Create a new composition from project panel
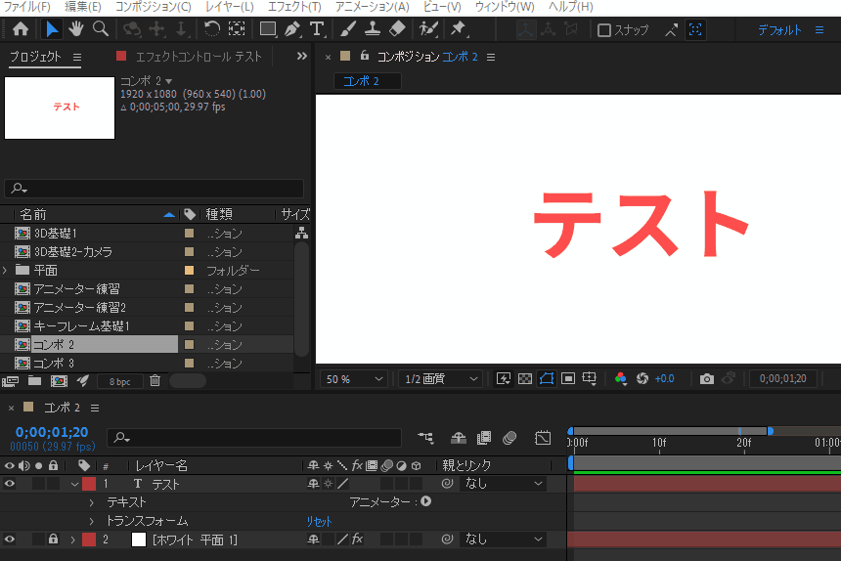This screenshot has height=561, width=841. (x=59, y=381)
